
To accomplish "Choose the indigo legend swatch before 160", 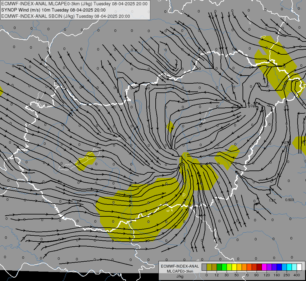I will pyautogui.click(x=274, y=267).
